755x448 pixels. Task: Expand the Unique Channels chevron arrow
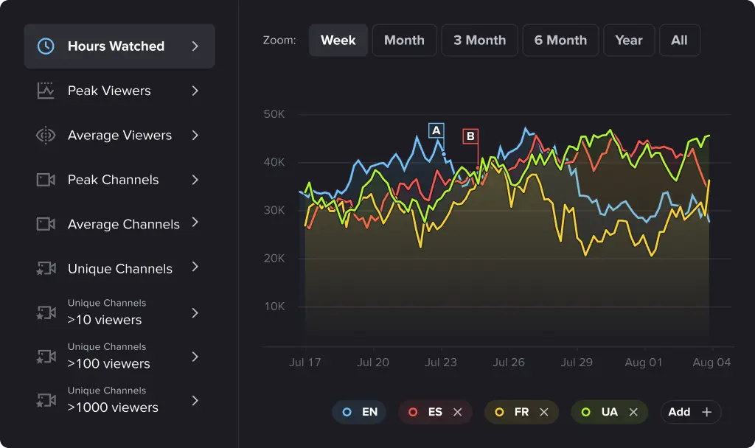(195, 268)
